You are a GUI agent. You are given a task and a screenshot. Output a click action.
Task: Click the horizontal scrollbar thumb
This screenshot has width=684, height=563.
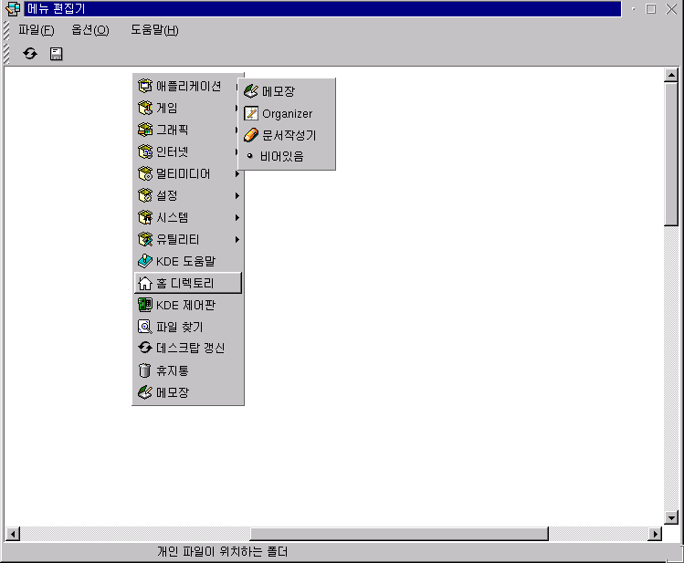tap(399, 534)
